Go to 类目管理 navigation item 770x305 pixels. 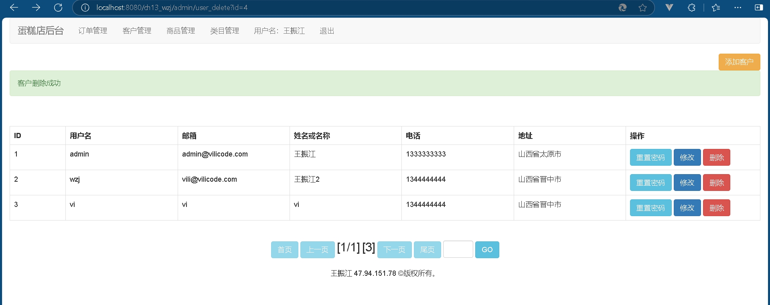(x=225, y=31)
